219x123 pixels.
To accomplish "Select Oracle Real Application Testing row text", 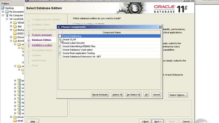I will click(x=78, y=53).
